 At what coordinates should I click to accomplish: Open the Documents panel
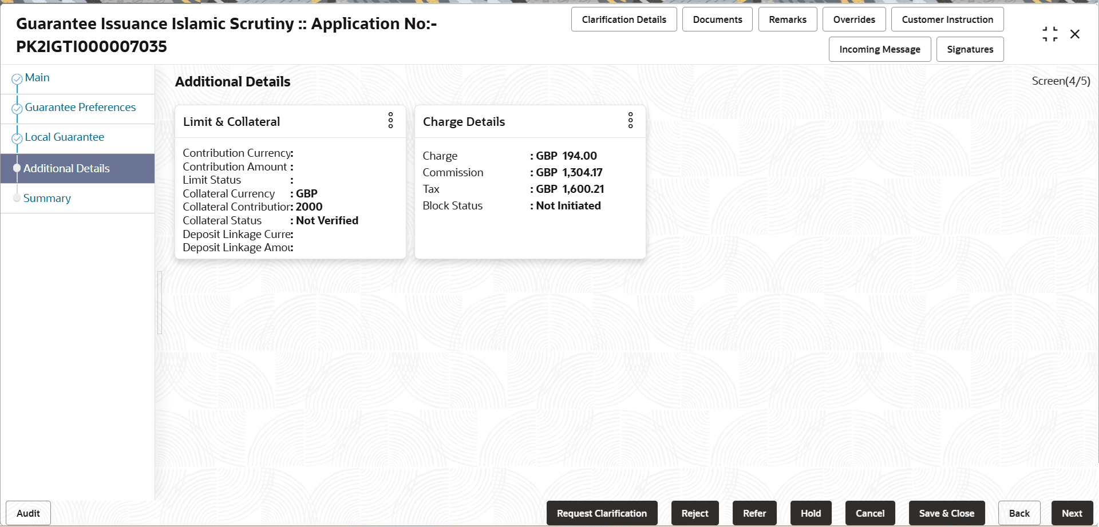click(717, 19)
